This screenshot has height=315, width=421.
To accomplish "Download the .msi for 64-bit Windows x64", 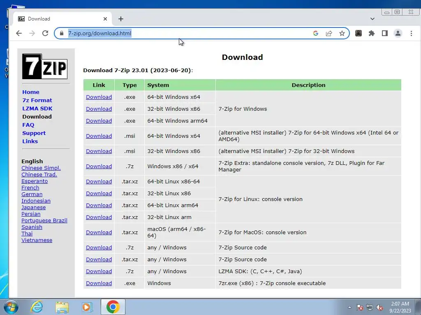I will tap(99, 136).
